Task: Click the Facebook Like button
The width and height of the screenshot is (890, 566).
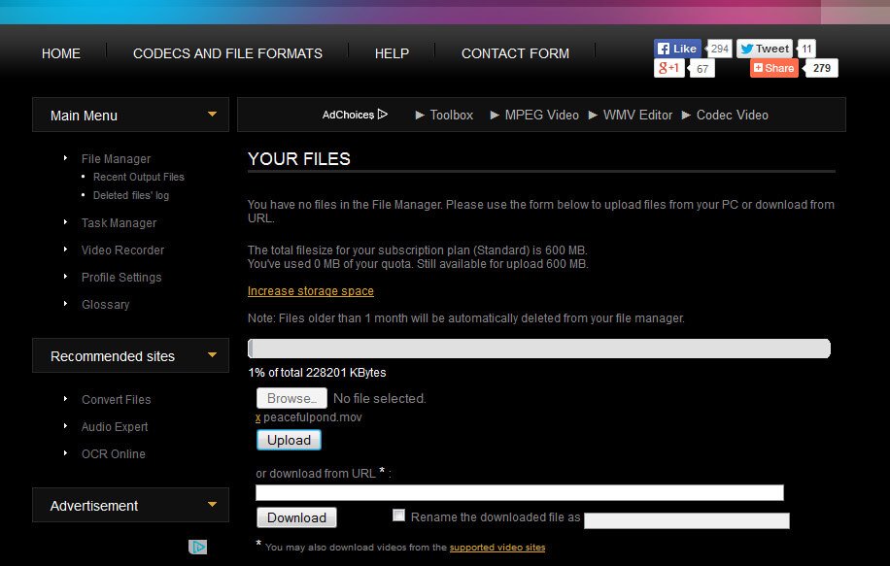Action: [x=677, y=49]
